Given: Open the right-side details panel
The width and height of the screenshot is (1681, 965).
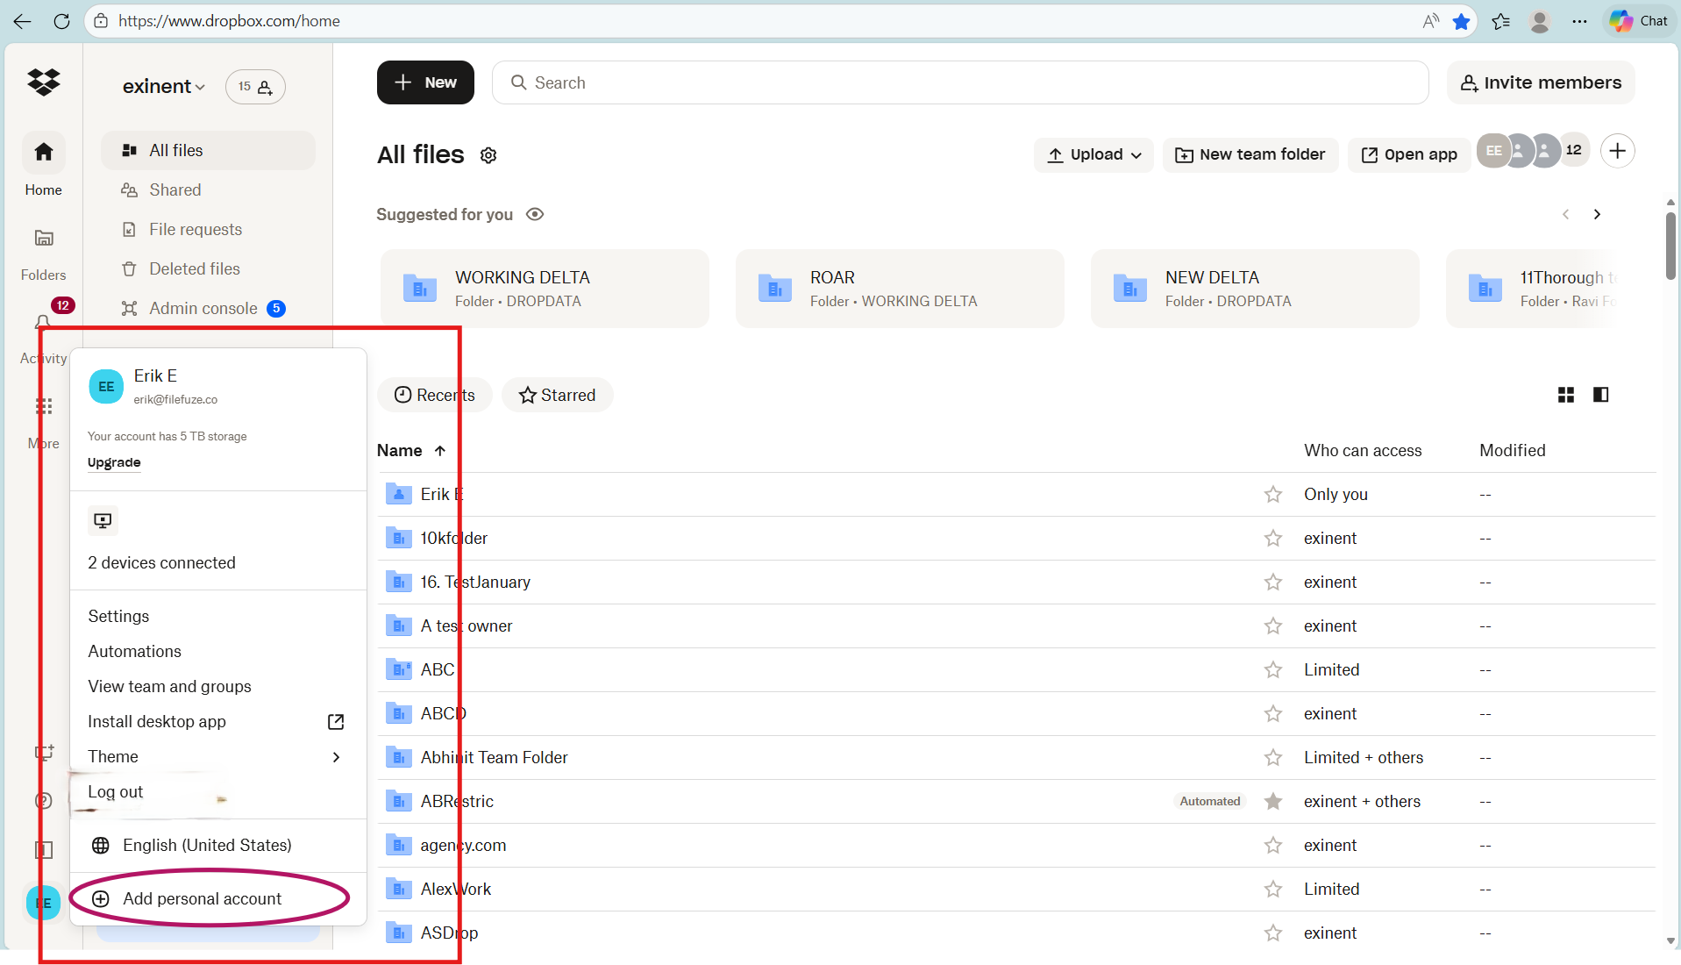Looking at the screenshot, I should (1601, 395).
